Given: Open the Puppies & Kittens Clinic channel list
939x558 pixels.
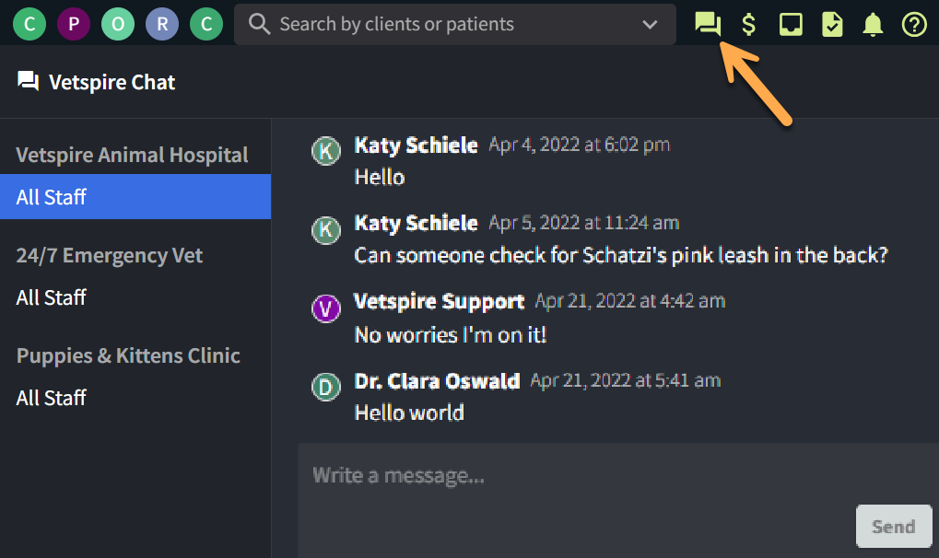Looking at the screenshot, I should [x=128, y=355].
